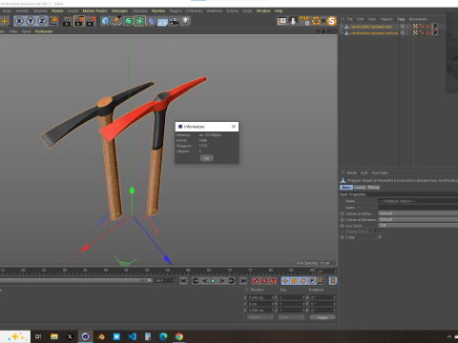Play animation forwards
The image size is (458, 343).
pos(213,281)
